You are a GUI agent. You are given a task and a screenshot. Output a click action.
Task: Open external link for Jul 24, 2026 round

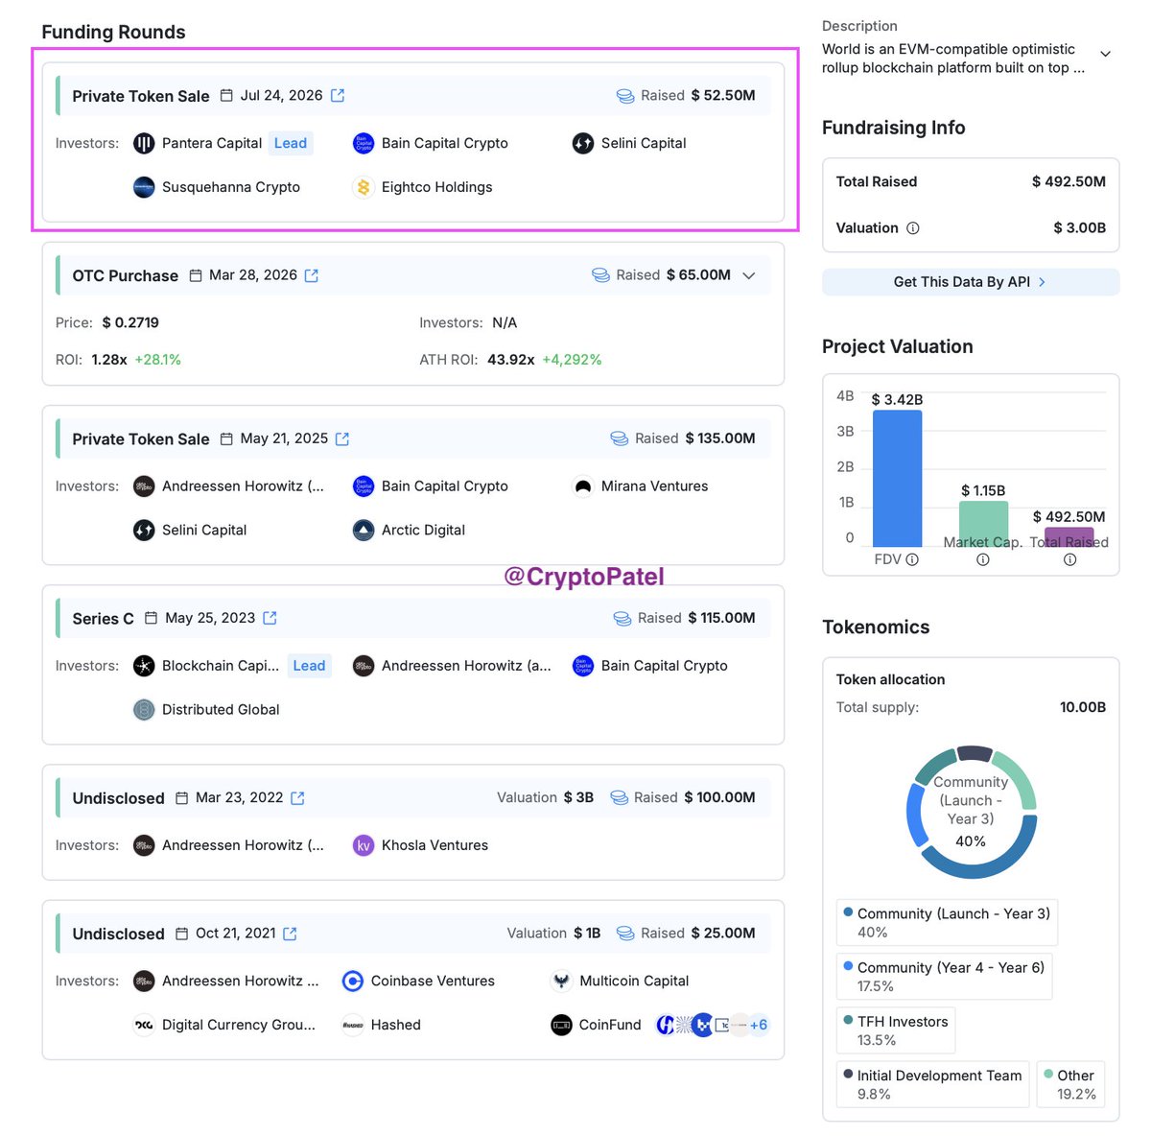pyautogui.click(x=338, y=96)
